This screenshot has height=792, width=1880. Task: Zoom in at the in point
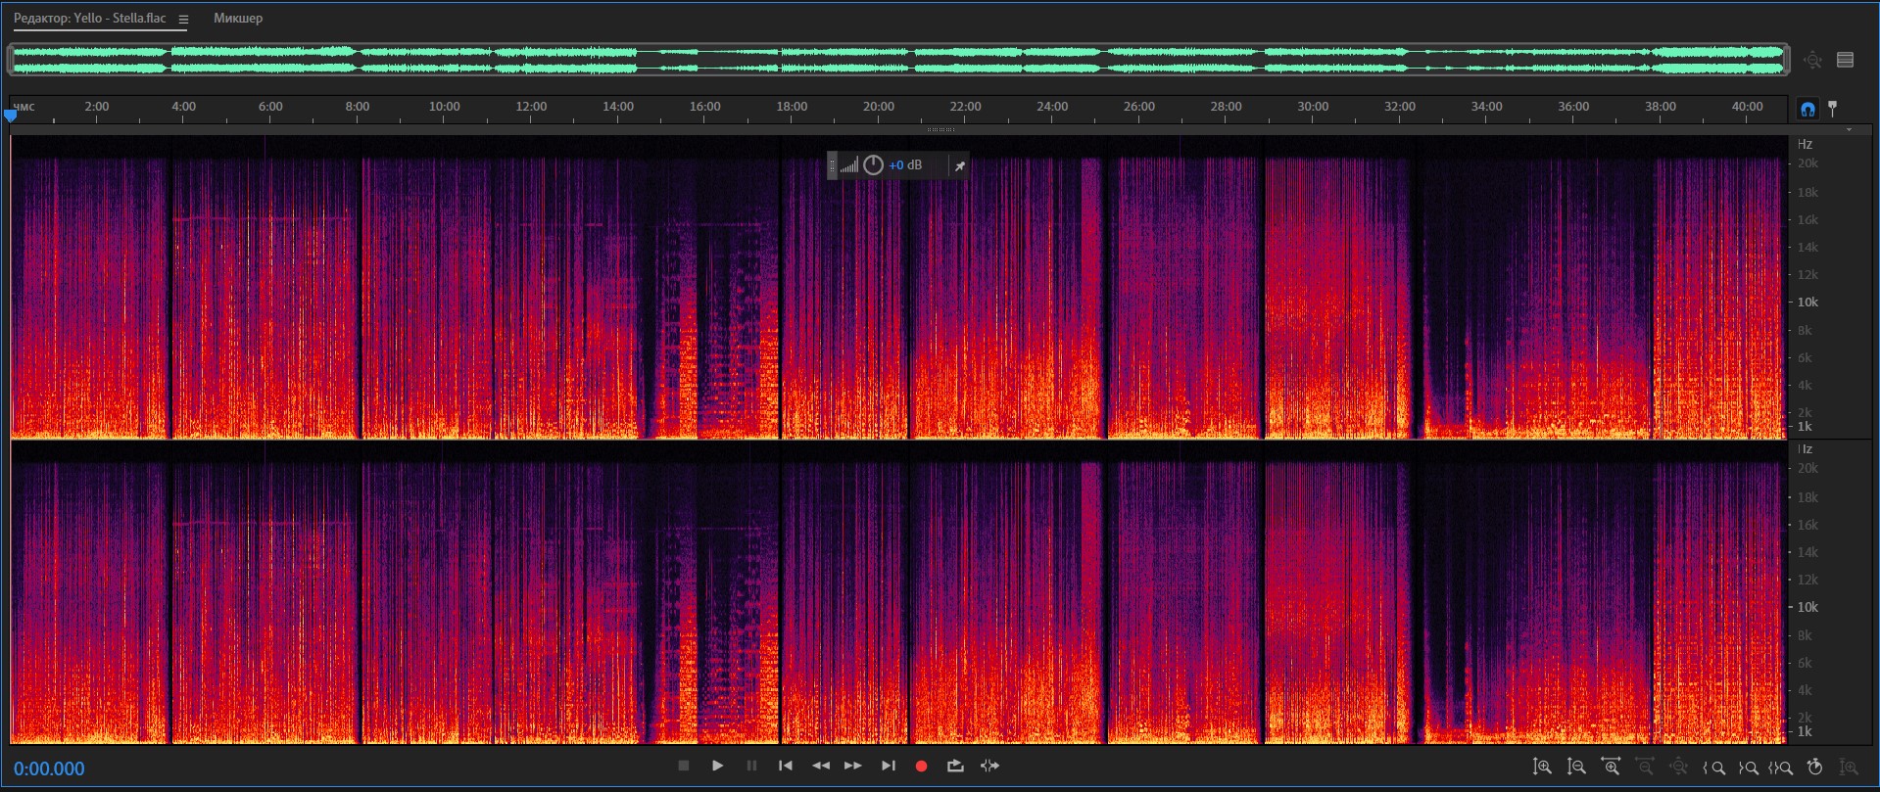[1713, 768]
